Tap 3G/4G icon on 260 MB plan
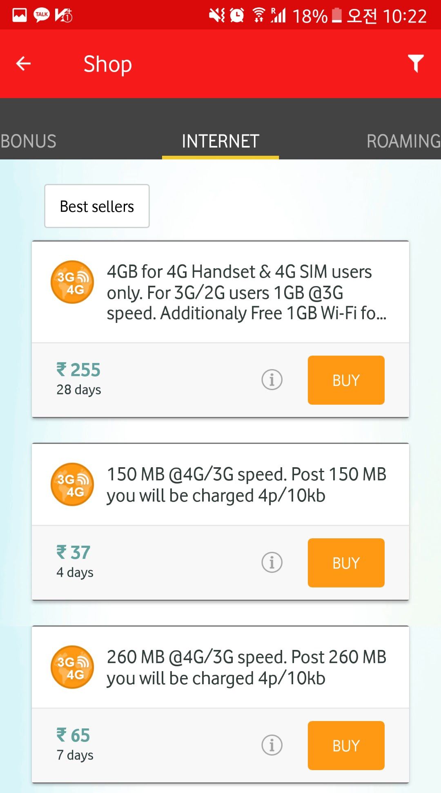Image resolution: width=441 pixels, height=793 pixels. coord(72,667)
